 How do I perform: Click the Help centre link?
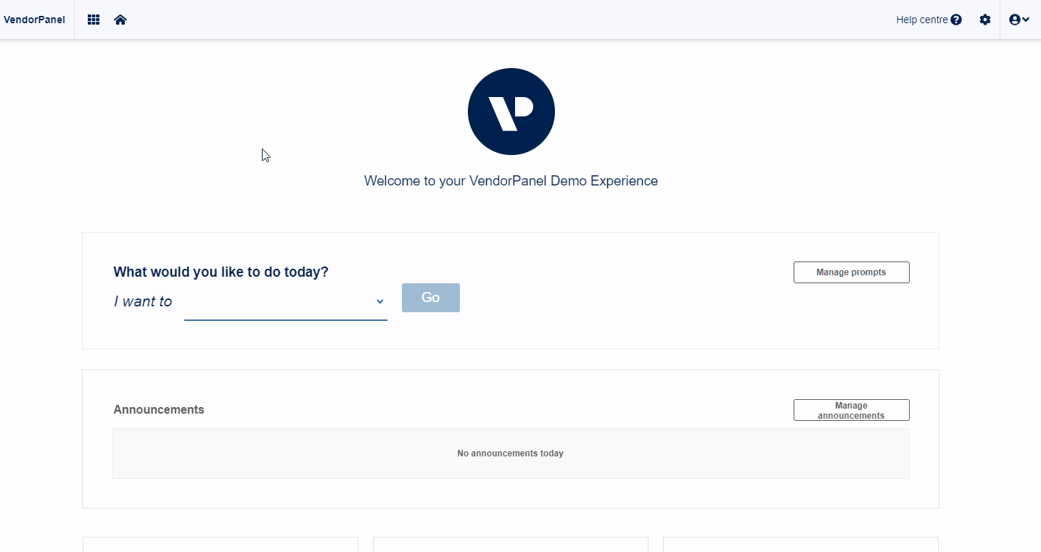tap(929, 20)
